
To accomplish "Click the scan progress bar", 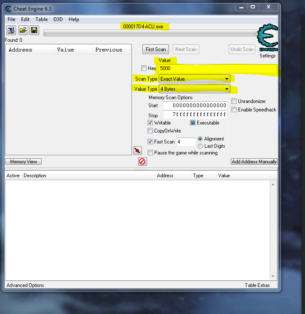I will (x=150, y=33).
